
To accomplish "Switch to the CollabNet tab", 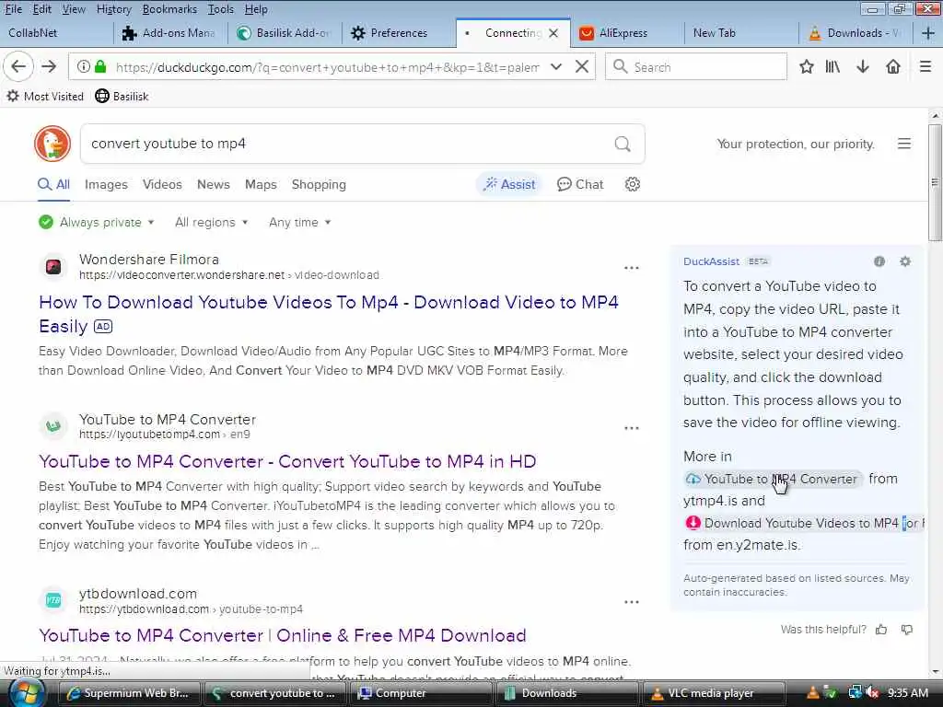I will pyautogui.click(x=56, y=33).
